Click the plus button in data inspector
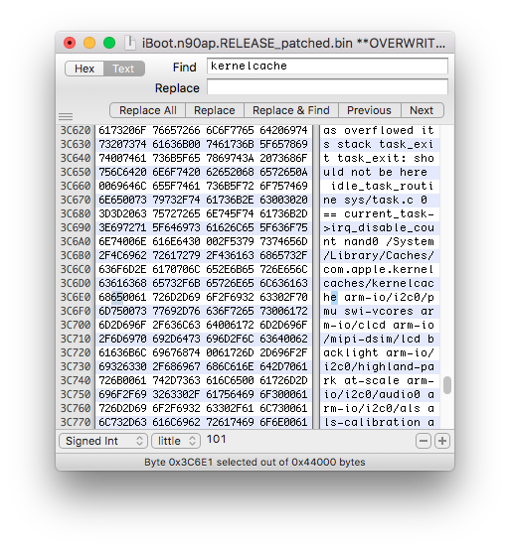510x550 pixels. 442,441
